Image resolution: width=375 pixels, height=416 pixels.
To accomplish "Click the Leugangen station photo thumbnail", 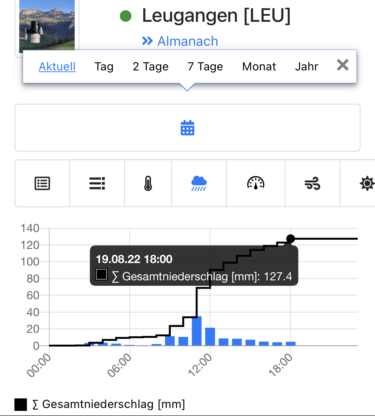I will coord(47,26).
